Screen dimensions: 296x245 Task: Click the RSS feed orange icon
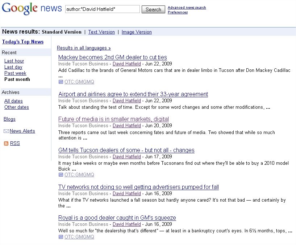click(x=6, y=143)
